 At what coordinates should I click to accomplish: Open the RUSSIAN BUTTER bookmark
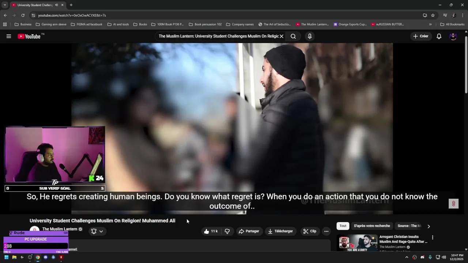(388, 24)
